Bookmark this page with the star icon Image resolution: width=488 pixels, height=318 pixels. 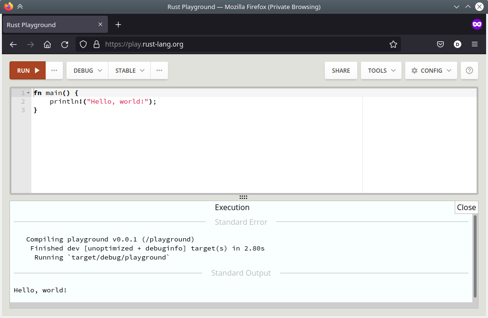click(x=393, y=44)
